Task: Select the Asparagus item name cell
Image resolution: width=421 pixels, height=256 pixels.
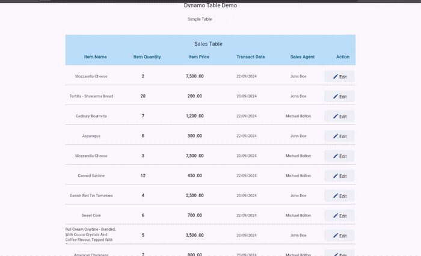Action: [x=91, y=136]
